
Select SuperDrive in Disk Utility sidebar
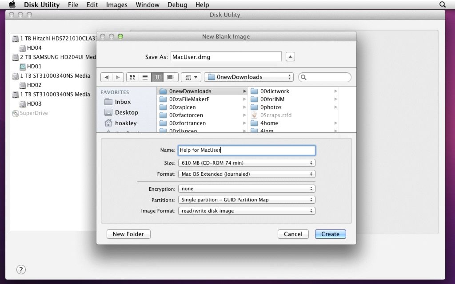(30, 113)
